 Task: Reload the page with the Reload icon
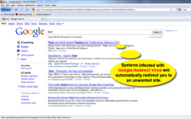click(x=16, y=10)
